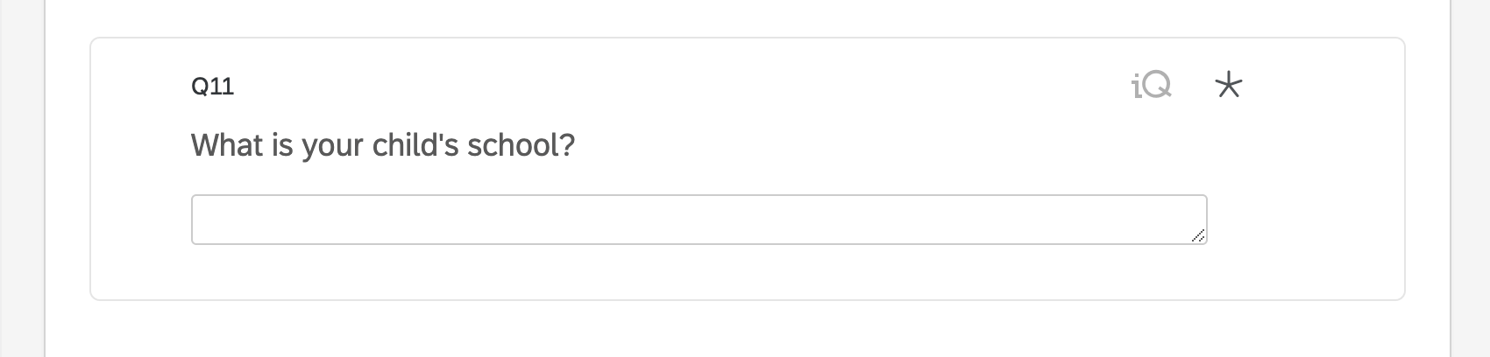The height and width of the screenshot is (357, 1490).
Task: Click the text box resize handle
Action: [x=1198, y=236]
